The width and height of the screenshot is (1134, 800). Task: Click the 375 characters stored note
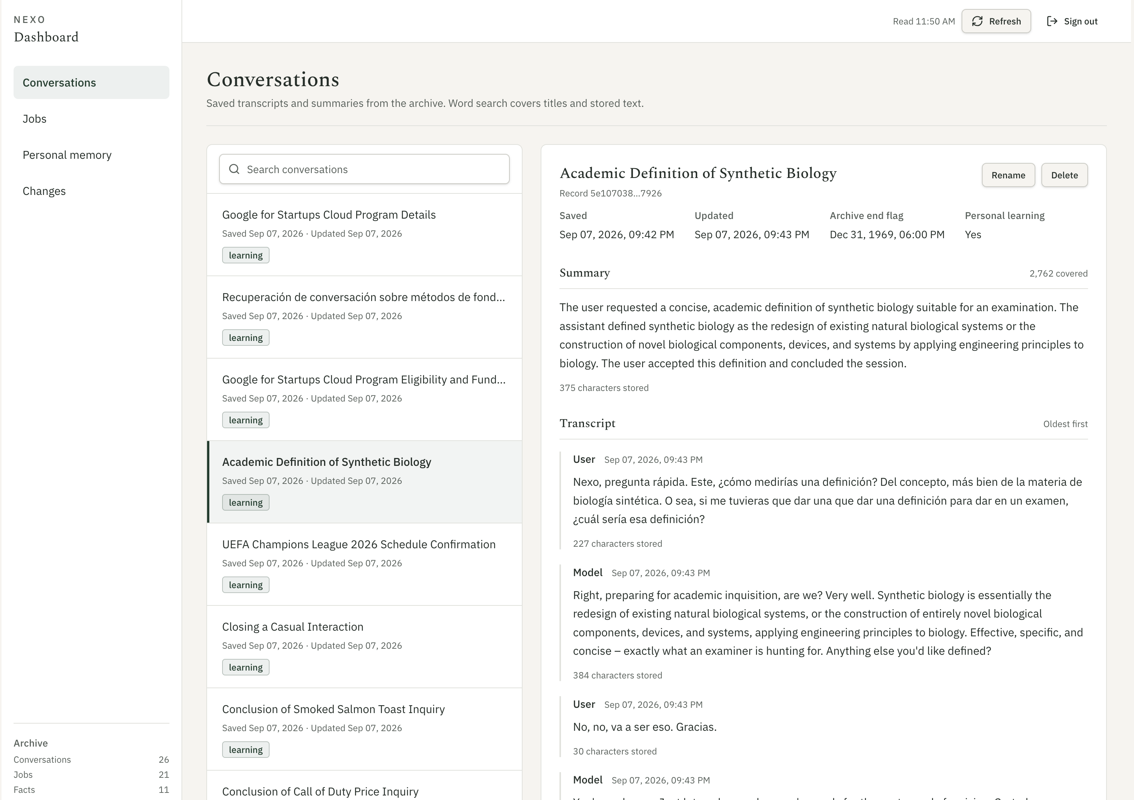(x=604, y=388)
